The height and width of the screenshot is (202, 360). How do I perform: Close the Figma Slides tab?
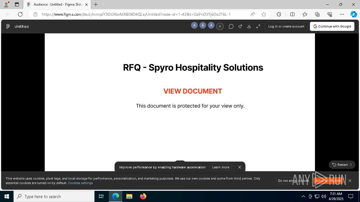(86, 4)
